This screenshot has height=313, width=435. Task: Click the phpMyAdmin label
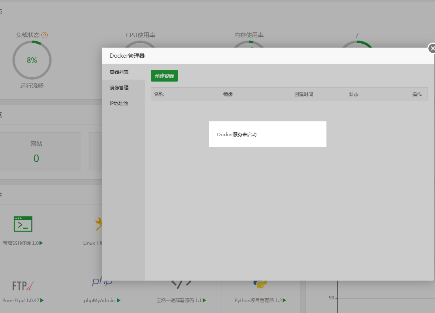click(x=99, y=300)
